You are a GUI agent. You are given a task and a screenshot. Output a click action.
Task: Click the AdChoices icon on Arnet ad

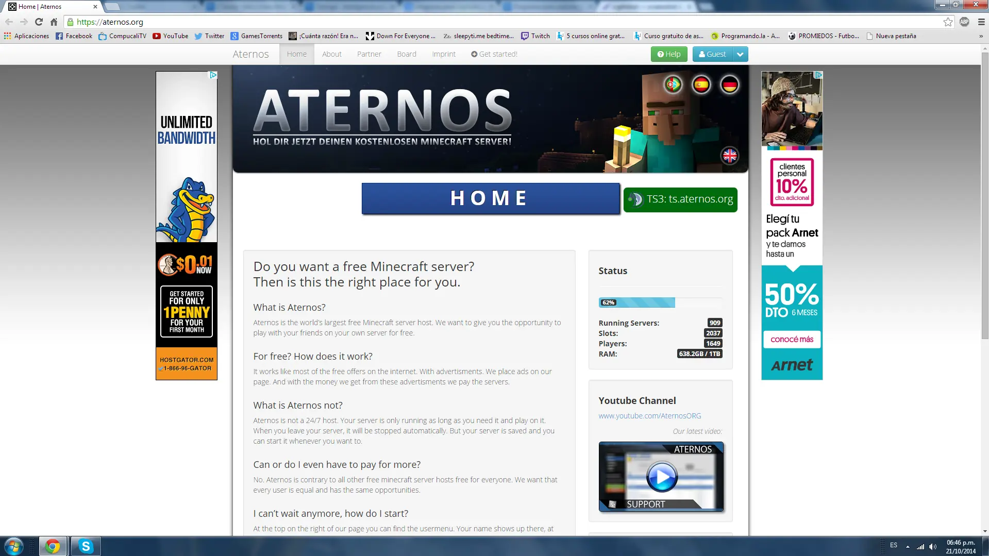point(818,75)
